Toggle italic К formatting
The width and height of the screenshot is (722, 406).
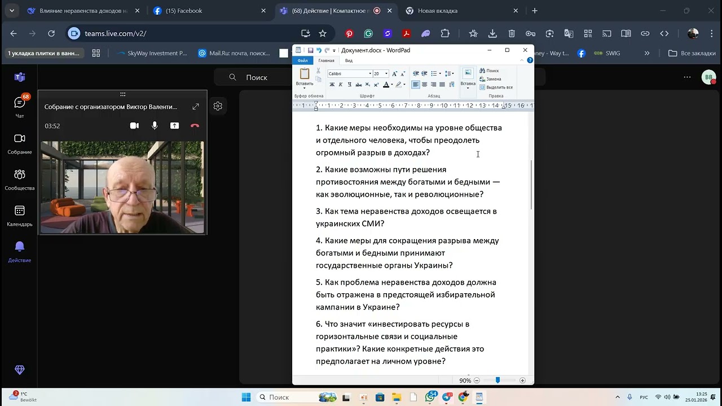click(x=341, y=85)
